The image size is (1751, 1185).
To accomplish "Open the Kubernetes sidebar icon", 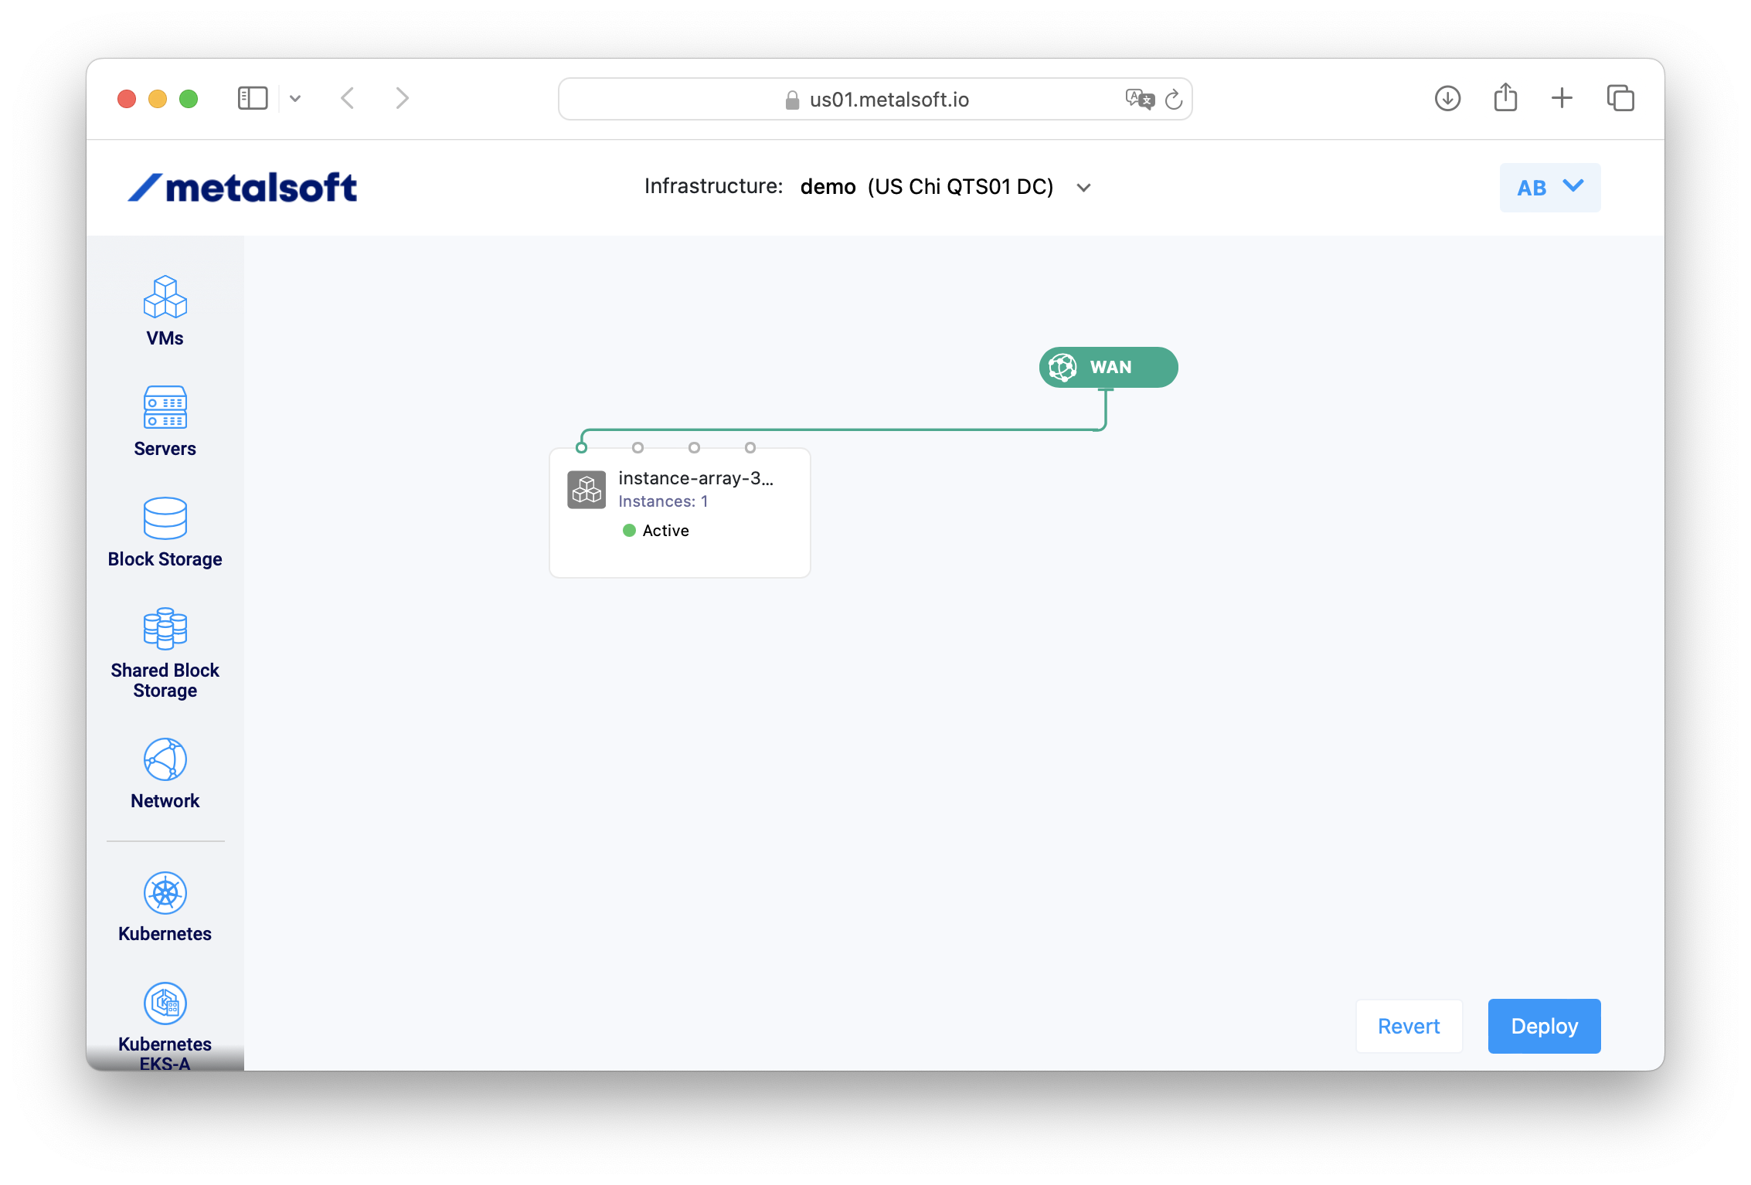I will (x=165, y=893).
